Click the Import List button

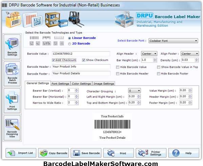pos(21,153)
